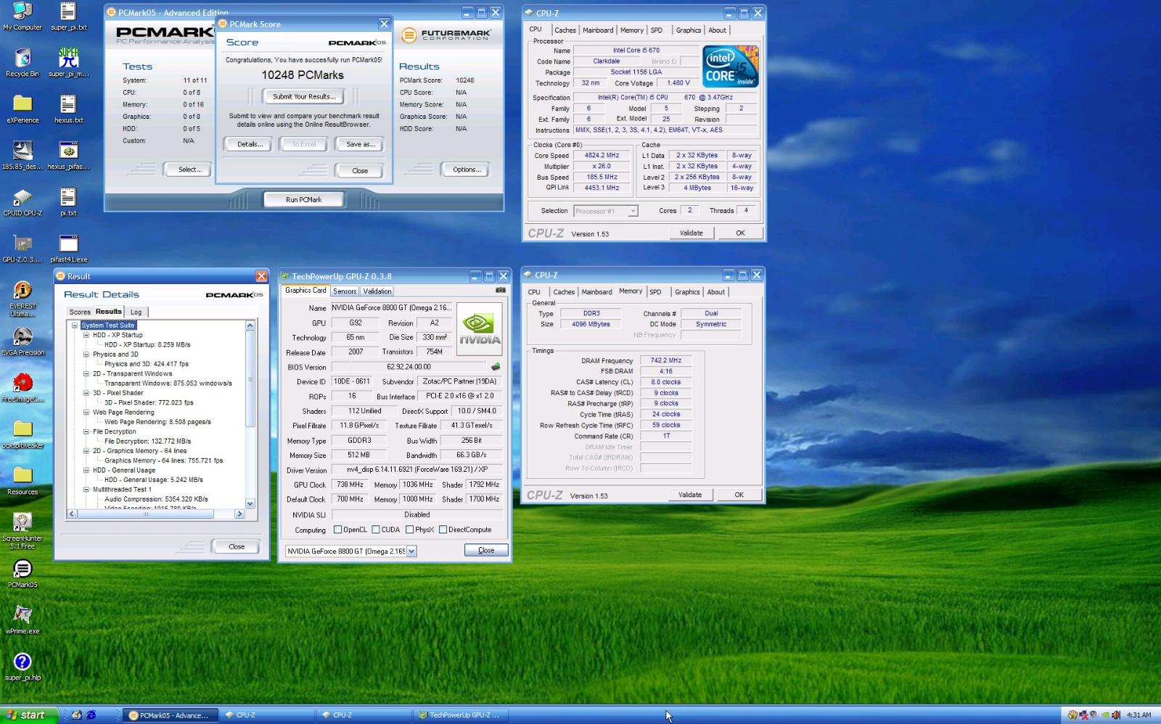
Task: Enable CUDA checkbox in GPU-Z
Action: [376, 530]
